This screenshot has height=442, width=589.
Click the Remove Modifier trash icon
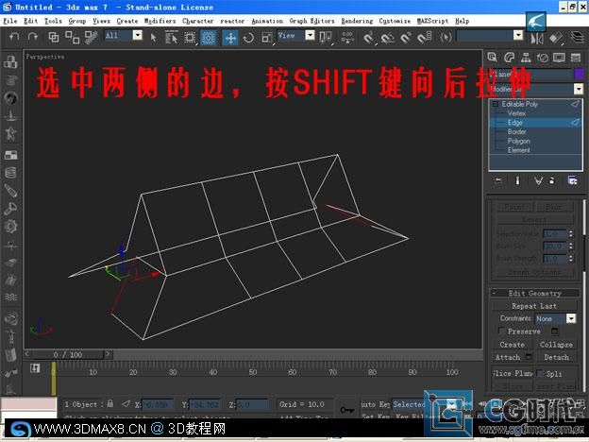(552, 180)
